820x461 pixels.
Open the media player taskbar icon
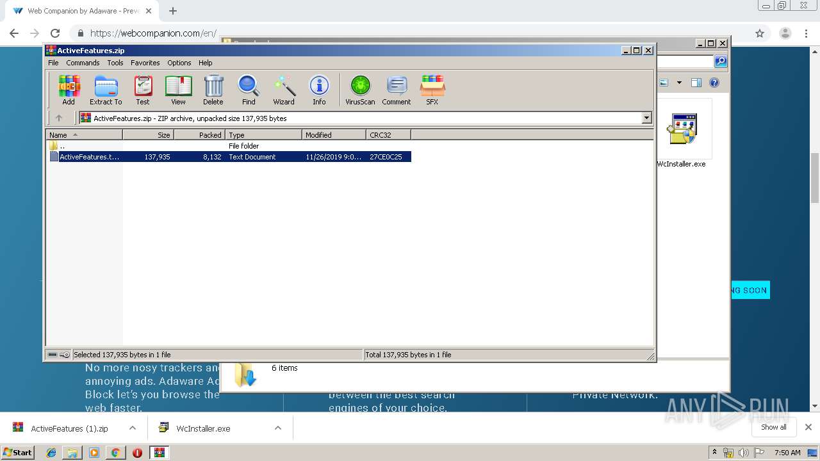[94, 453]
